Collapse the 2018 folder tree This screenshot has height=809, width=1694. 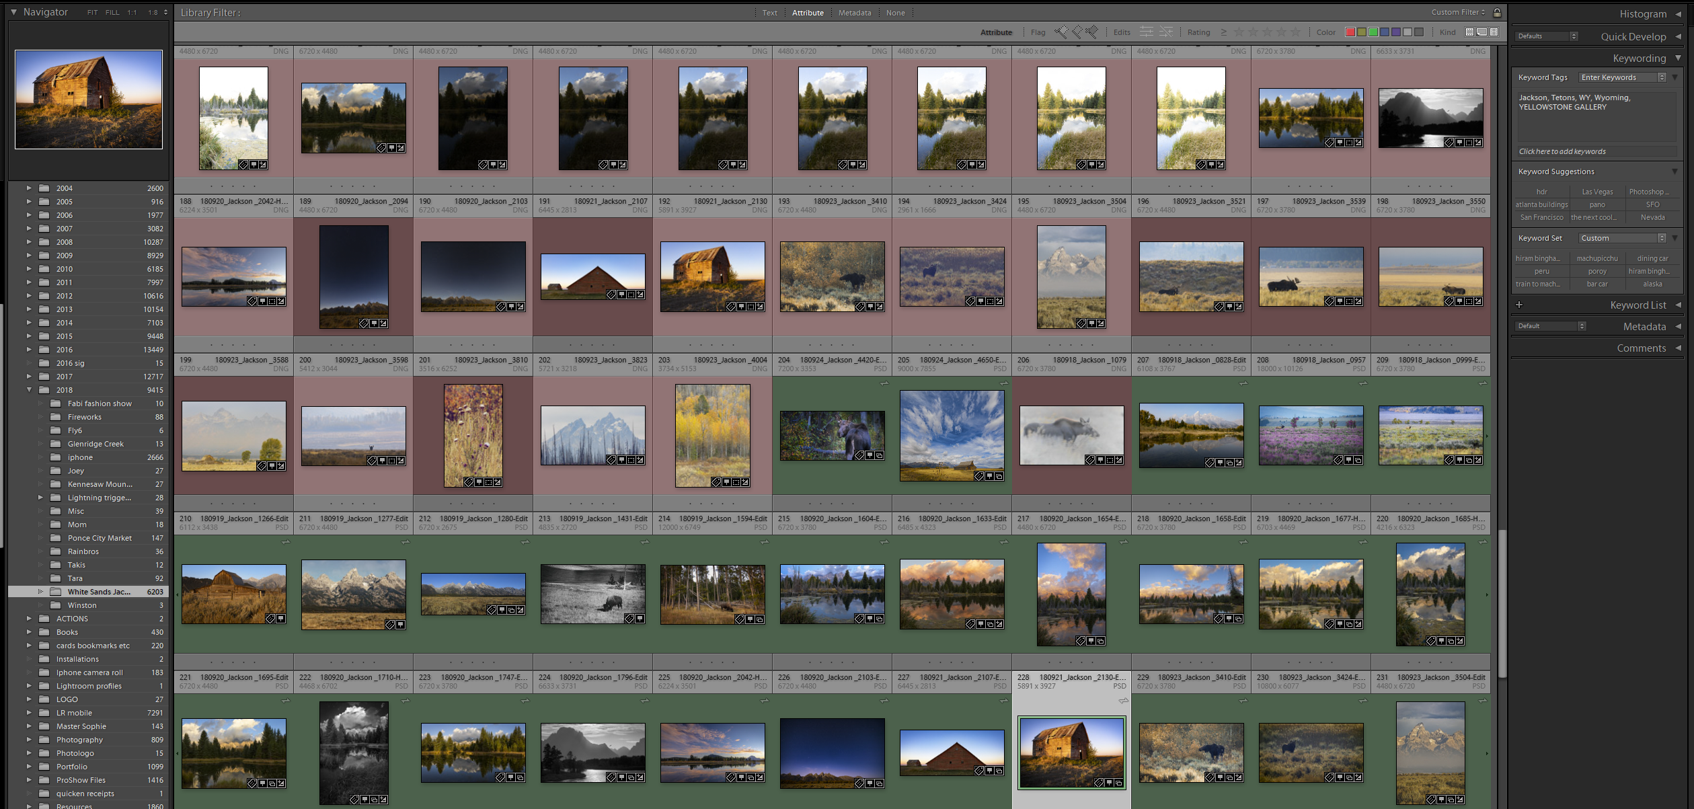(x=29, y=390)
